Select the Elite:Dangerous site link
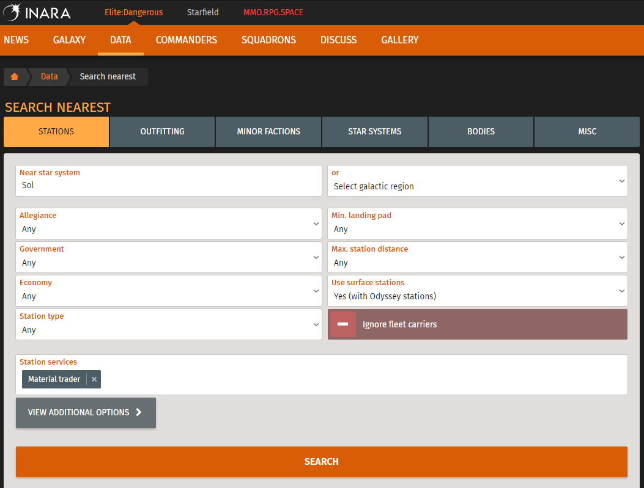 pyautogui.click(x=134, y=12)
